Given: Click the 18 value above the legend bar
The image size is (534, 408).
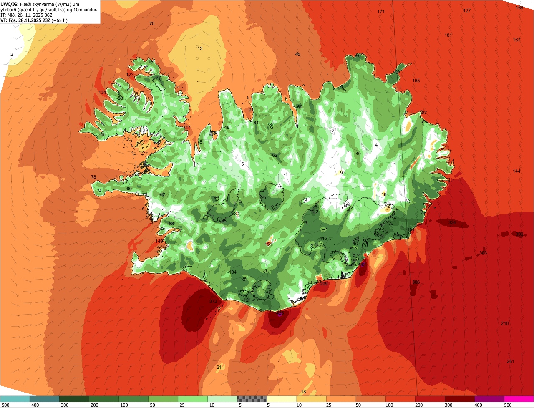Looking at the screenshot, I should pyautogui.click(x=303, y=392).
